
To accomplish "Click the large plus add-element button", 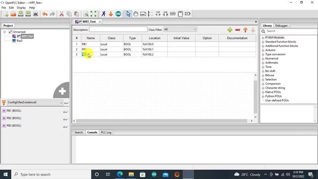I will pos(62,91).
